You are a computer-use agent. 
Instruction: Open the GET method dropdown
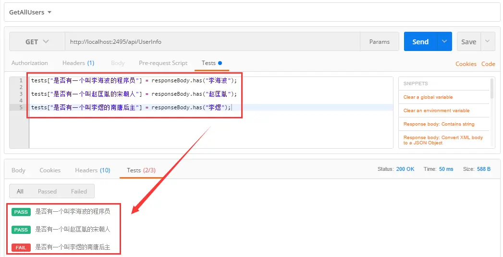point(37,42)
